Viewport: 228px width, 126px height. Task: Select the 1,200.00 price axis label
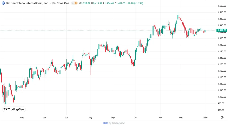(222, 65)
